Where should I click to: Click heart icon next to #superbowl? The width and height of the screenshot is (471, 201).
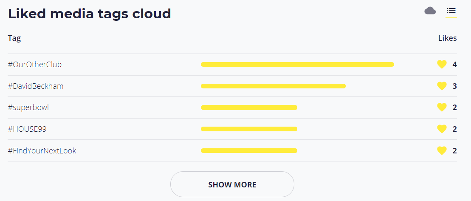point(442,107)
